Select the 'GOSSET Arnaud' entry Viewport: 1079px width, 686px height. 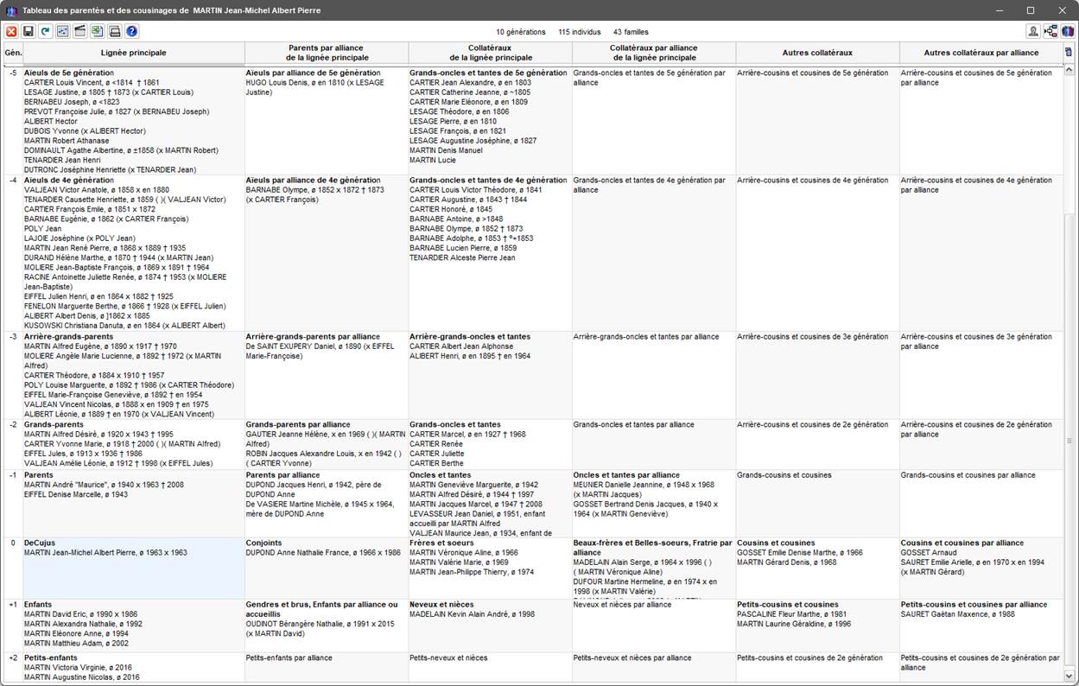coord(929,553)
